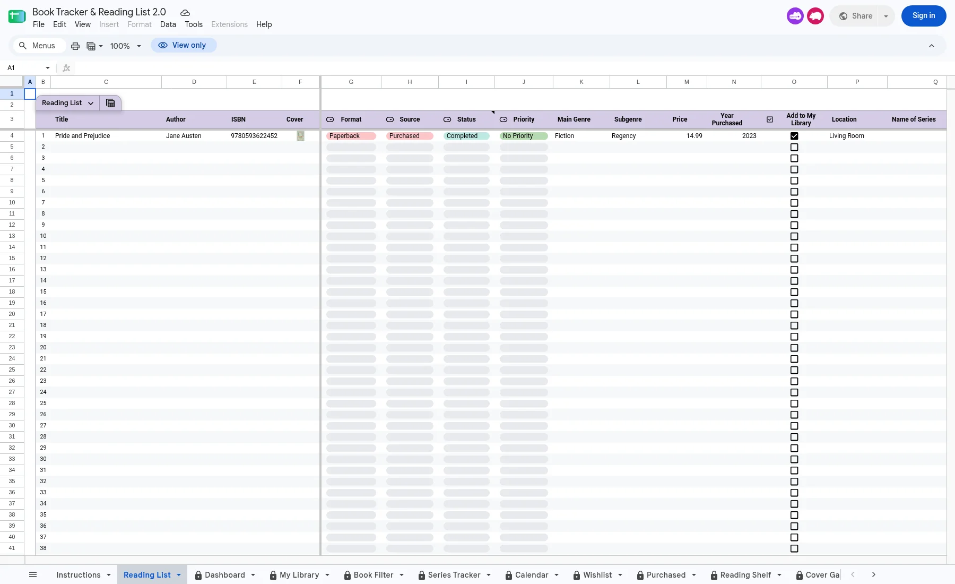This screenshot has height=584, width=955.
Task: Check Add to My Library box in row 10
Action: (x=794, y=236)
